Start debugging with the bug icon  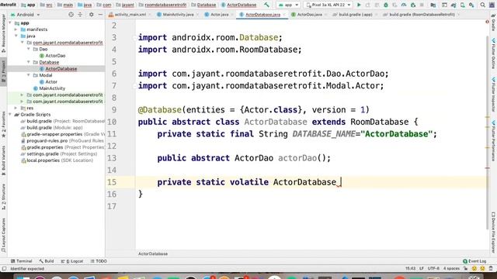tap(386, 5)
